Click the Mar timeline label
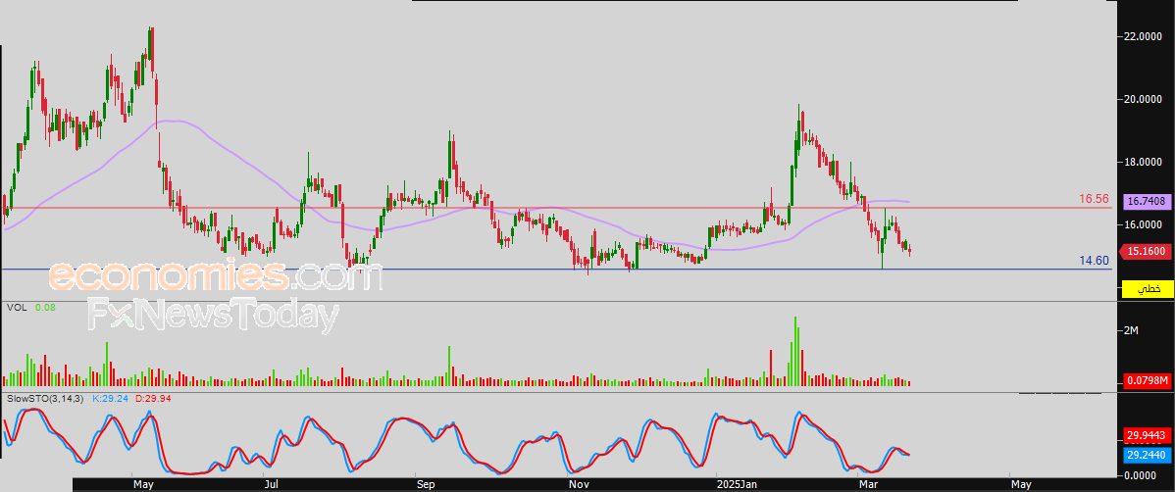Viewport: 1175px width, 492px height. pos(869,485)
